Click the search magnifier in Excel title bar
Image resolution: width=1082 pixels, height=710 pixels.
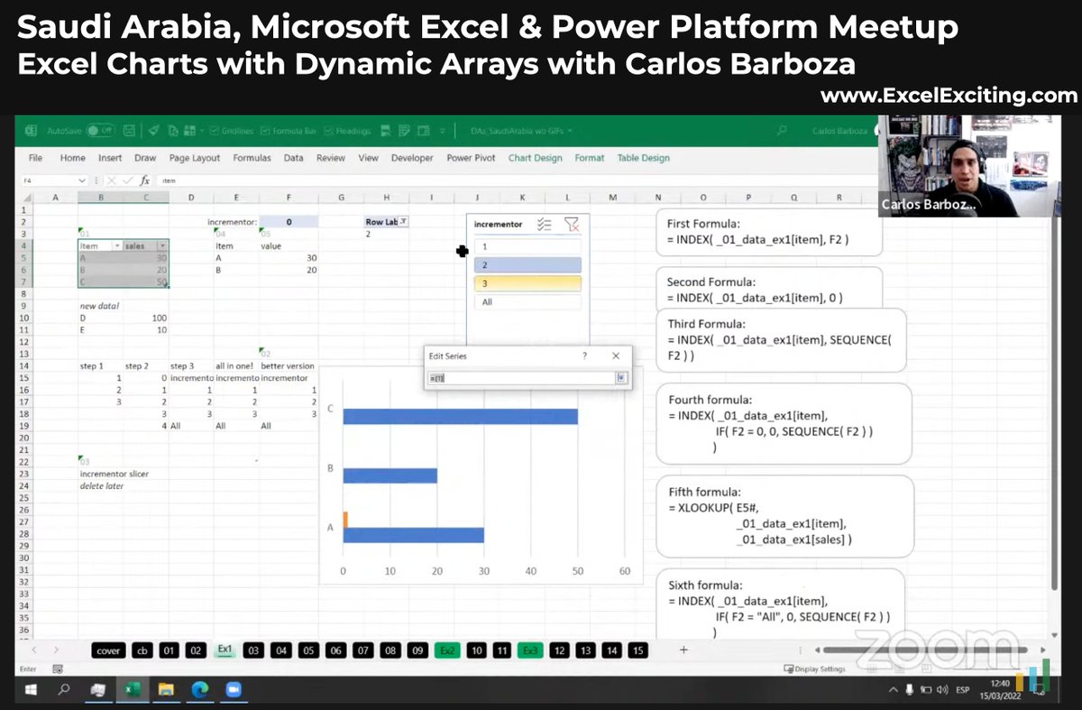click(x=782, y=131)
